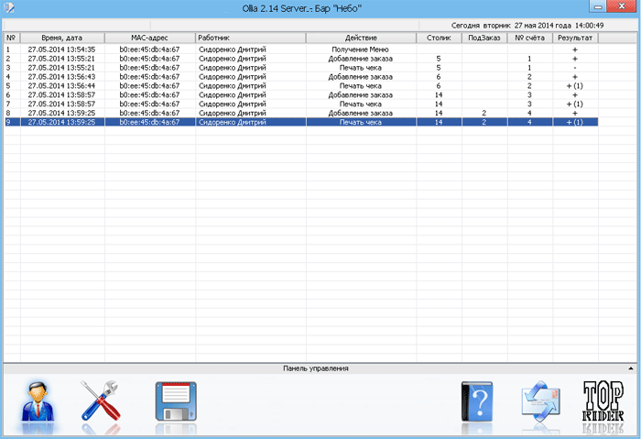This screenshot has height=439, width=641.
Task: Select row 7 Печать чека action cell
Action: tap(361, 104)
